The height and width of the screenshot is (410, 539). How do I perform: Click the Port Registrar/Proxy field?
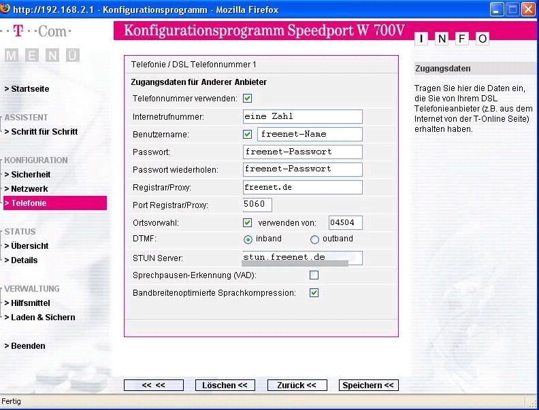tap(257, 205)
